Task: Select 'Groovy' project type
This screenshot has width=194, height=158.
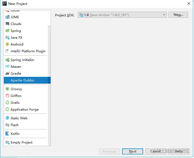Action: point(26,89)
